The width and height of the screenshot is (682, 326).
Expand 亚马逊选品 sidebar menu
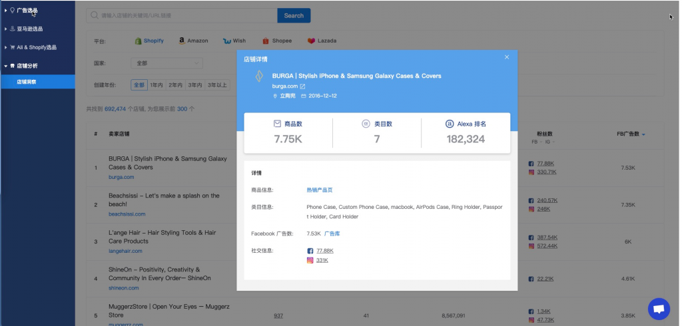click(29, 29)
